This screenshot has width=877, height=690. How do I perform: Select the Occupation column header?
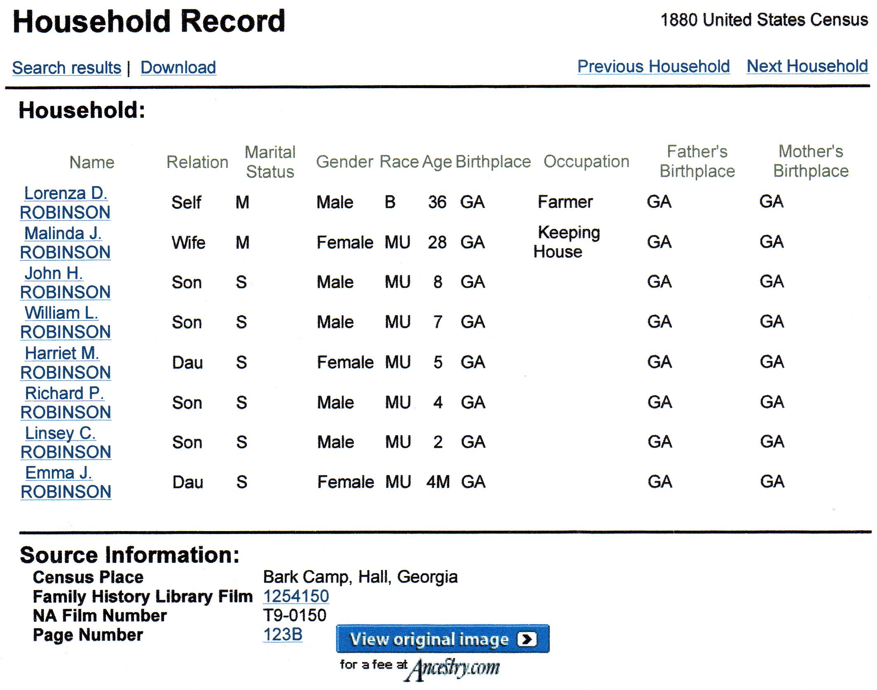click(586, 161)
